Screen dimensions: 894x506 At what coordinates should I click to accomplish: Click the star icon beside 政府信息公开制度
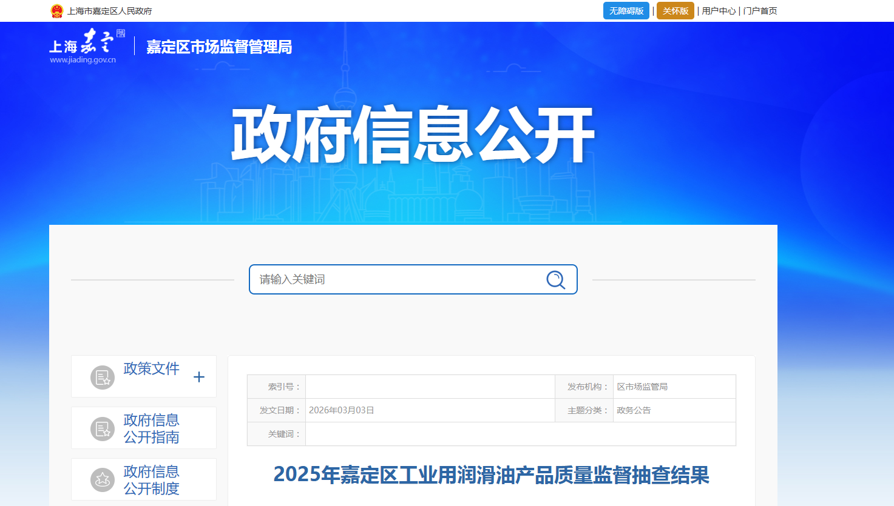pyautogui.click(x=103, y=480)
